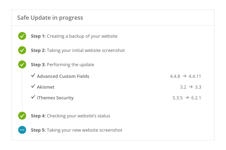226x150 pixels.
Task: Click the 3.2 → 3.3 version text
Action: click(190, 87)
